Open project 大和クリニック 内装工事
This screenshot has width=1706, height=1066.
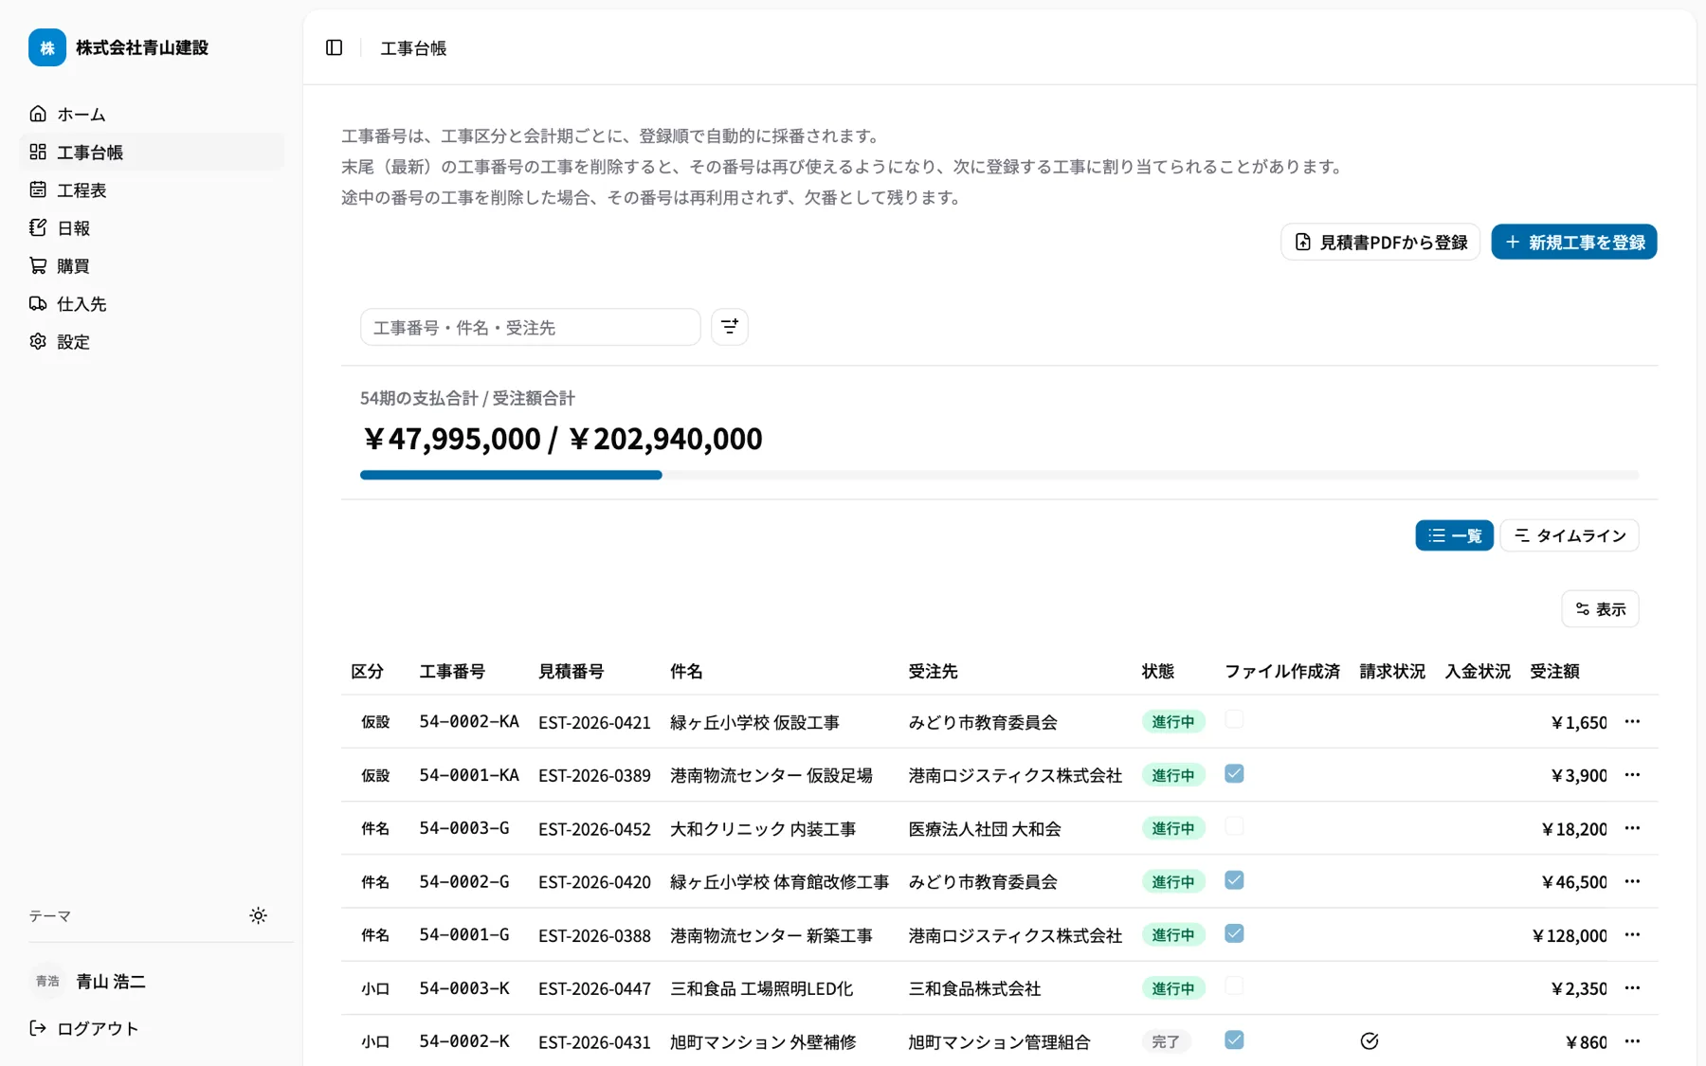(x=763, y=829)
